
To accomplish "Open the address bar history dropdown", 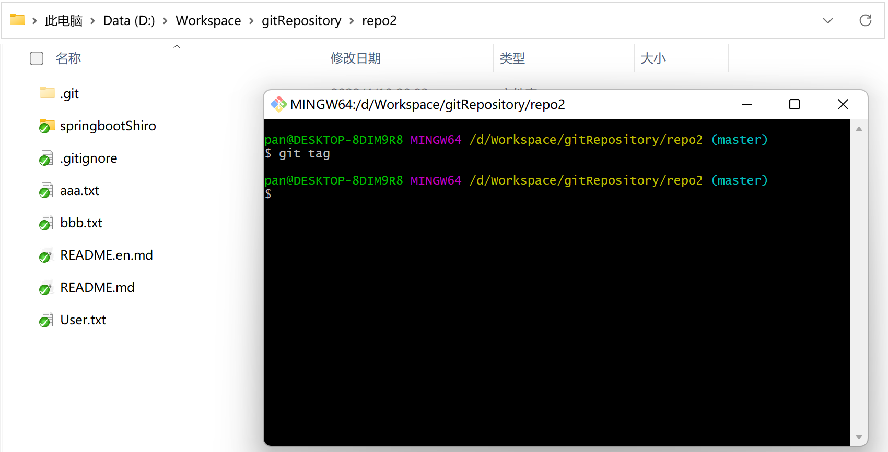I will coord(827,20).
